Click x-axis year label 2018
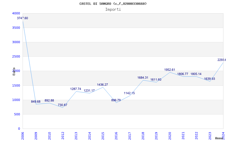This screenshot has width=226, height=141. (143, 136)
